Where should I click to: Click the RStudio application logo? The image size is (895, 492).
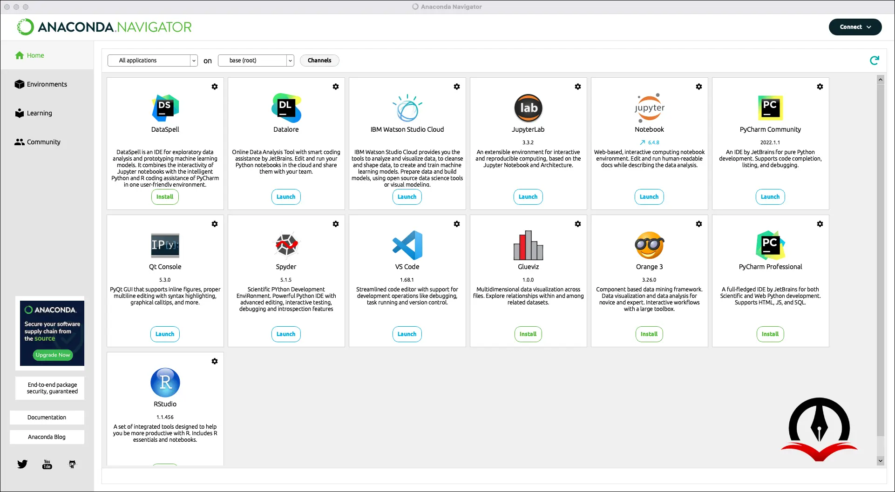[165, 383]
